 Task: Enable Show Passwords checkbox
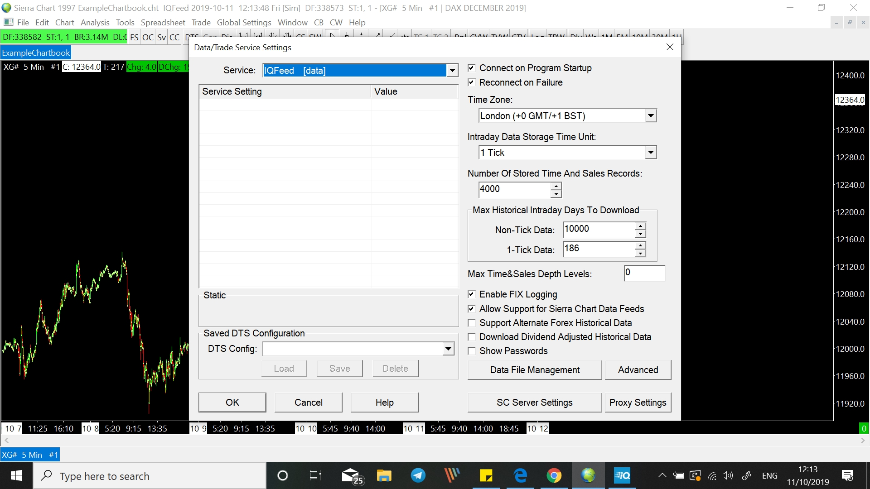click(x=472, y=351)
